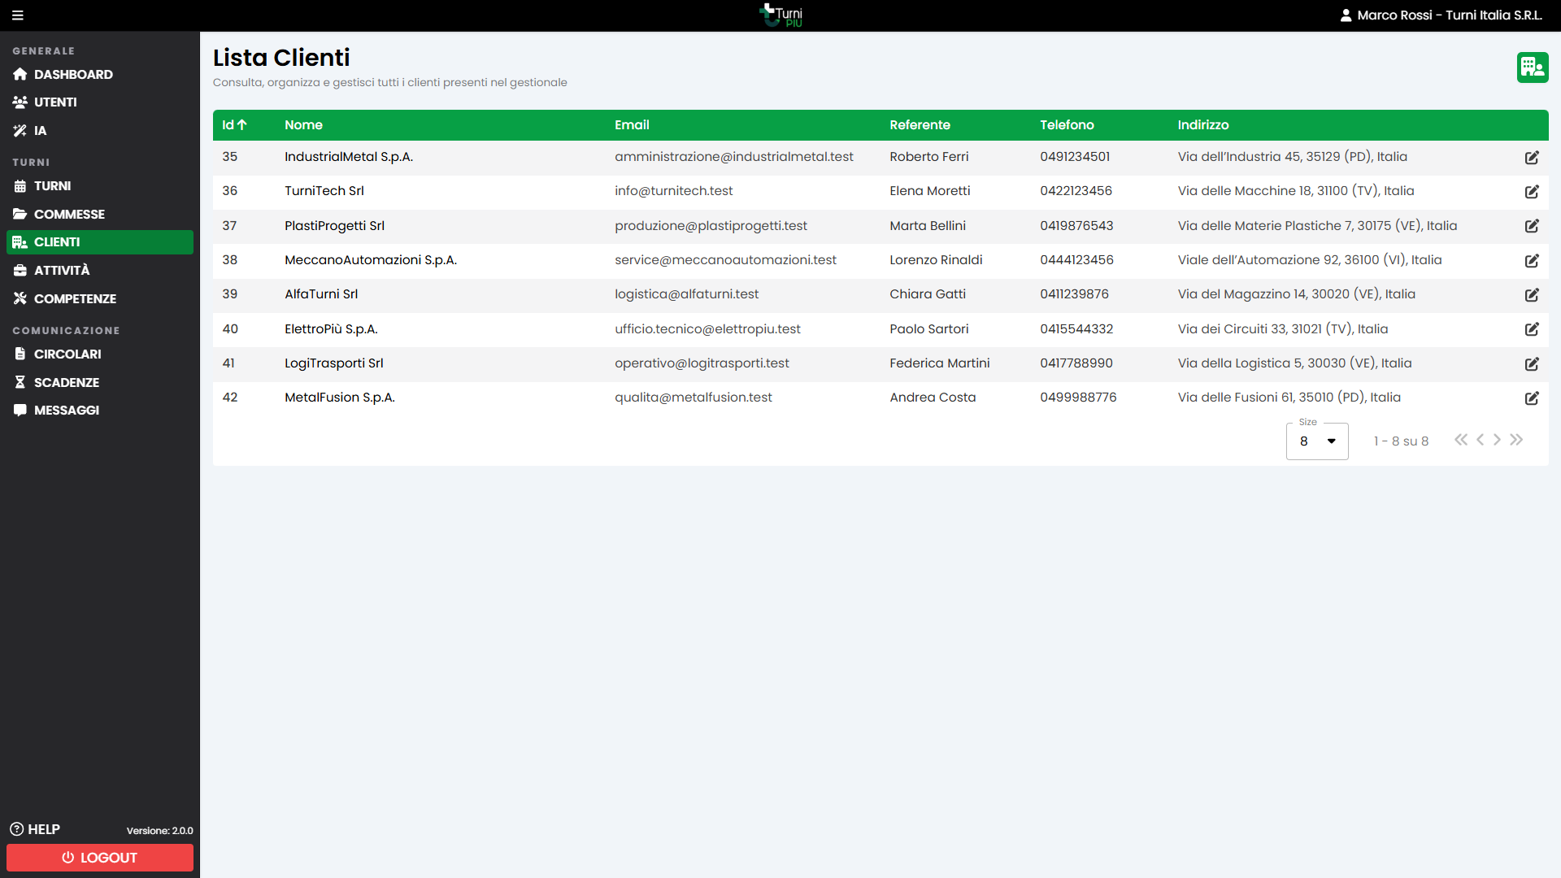The image size is (1561, 878).
Task: Open the IA section
Action: pyautogui.click(x=100, y=131)
